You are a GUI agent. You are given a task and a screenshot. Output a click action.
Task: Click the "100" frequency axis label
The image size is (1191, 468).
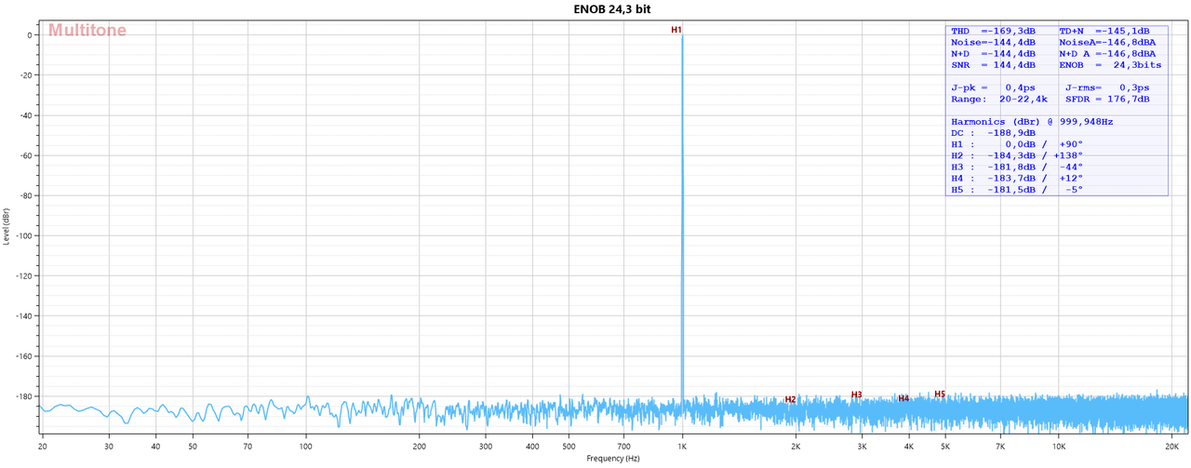point(305,446)
